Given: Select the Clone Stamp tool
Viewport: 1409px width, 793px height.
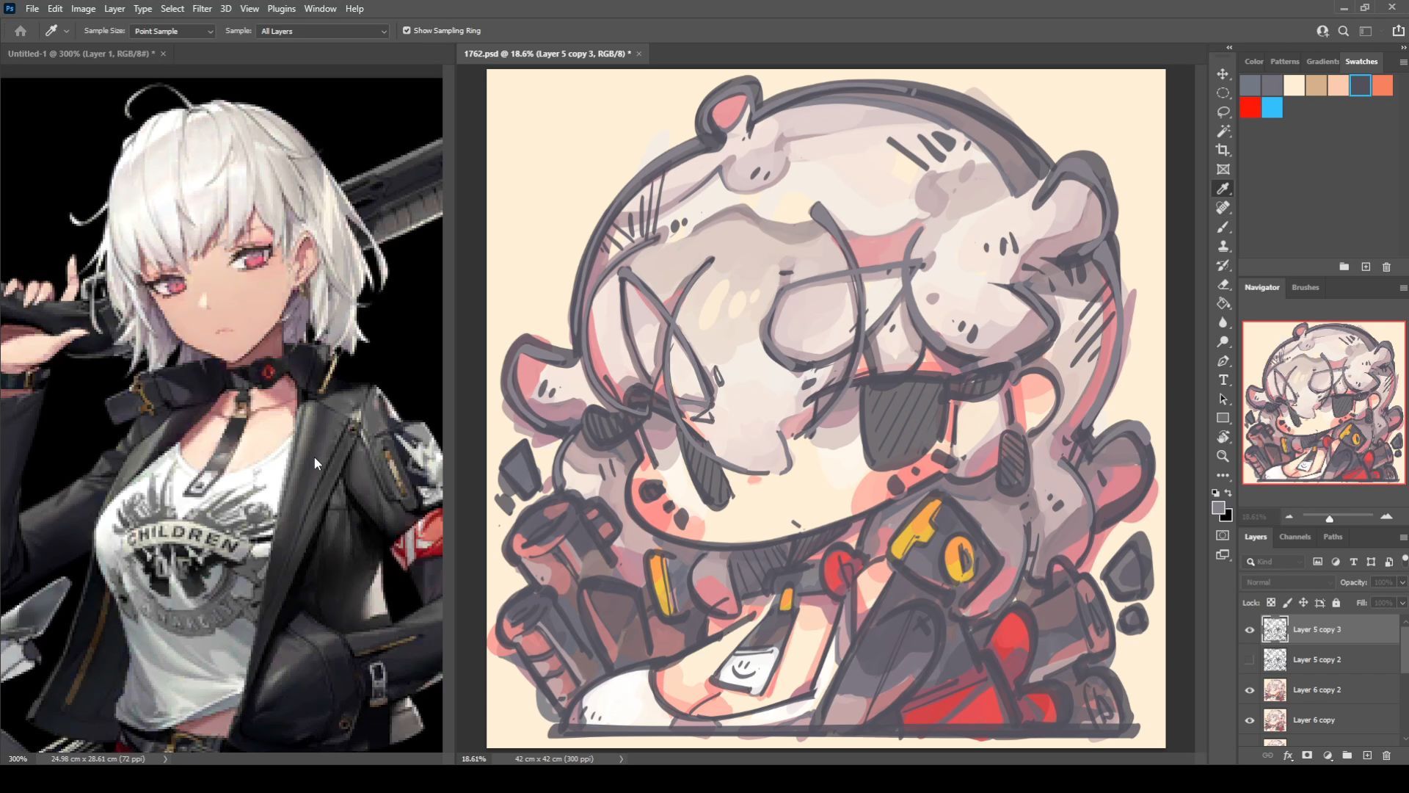Looking at the screenshot, I should point(1223,246).
